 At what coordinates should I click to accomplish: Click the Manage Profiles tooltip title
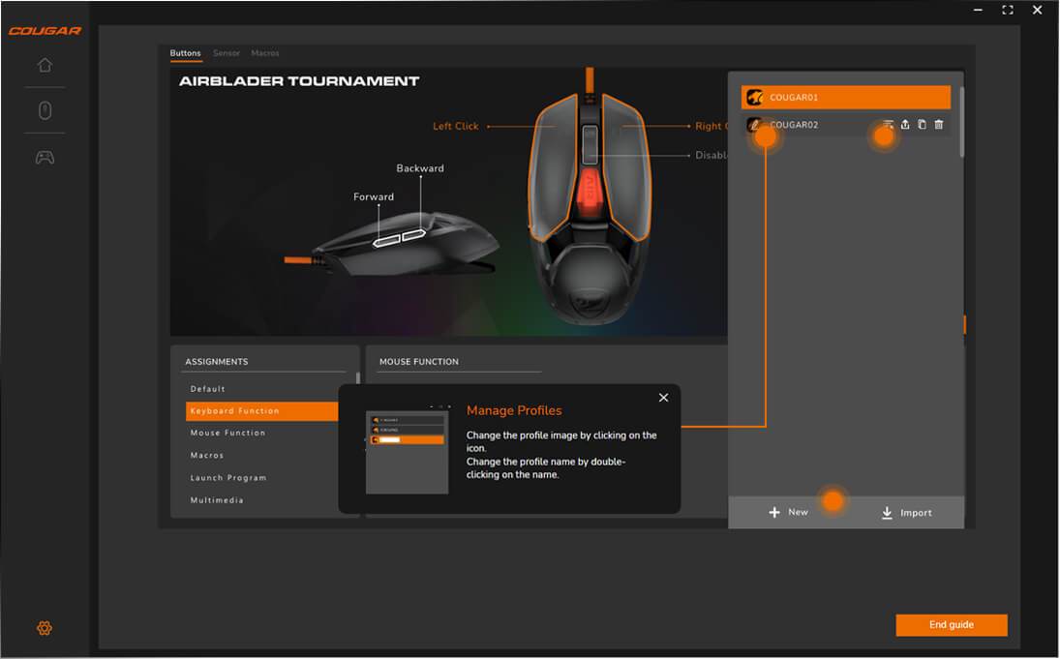click(x=514, y=410)
